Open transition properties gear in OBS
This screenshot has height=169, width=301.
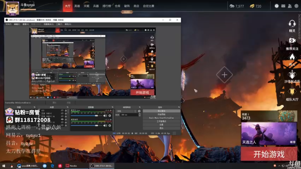click(139, 111)
